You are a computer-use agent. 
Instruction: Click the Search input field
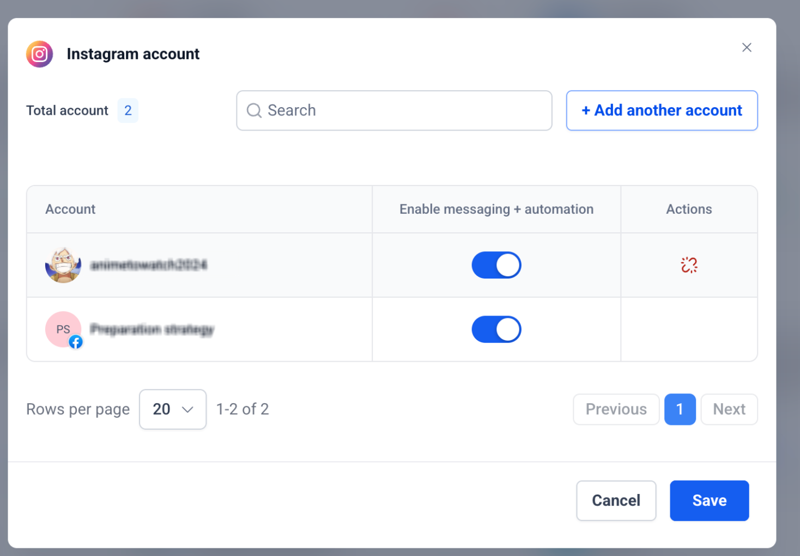tap(394, 110)
